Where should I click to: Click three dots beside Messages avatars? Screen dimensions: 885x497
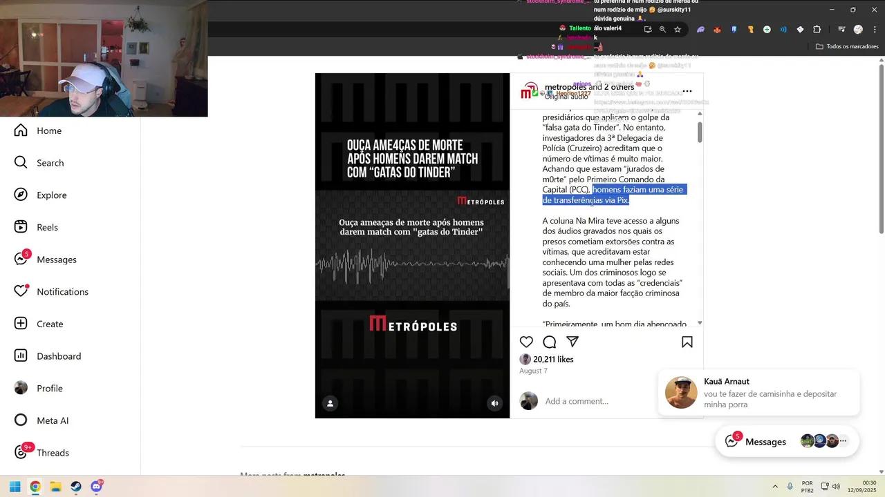click(x=843, y=440)
